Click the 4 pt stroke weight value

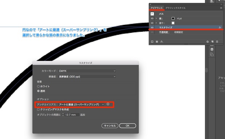pos(179,19)
